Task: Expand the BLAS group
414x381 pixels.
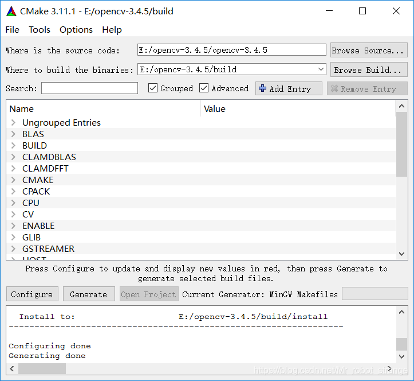Action: pyautogui.click(x=13, y=134)
